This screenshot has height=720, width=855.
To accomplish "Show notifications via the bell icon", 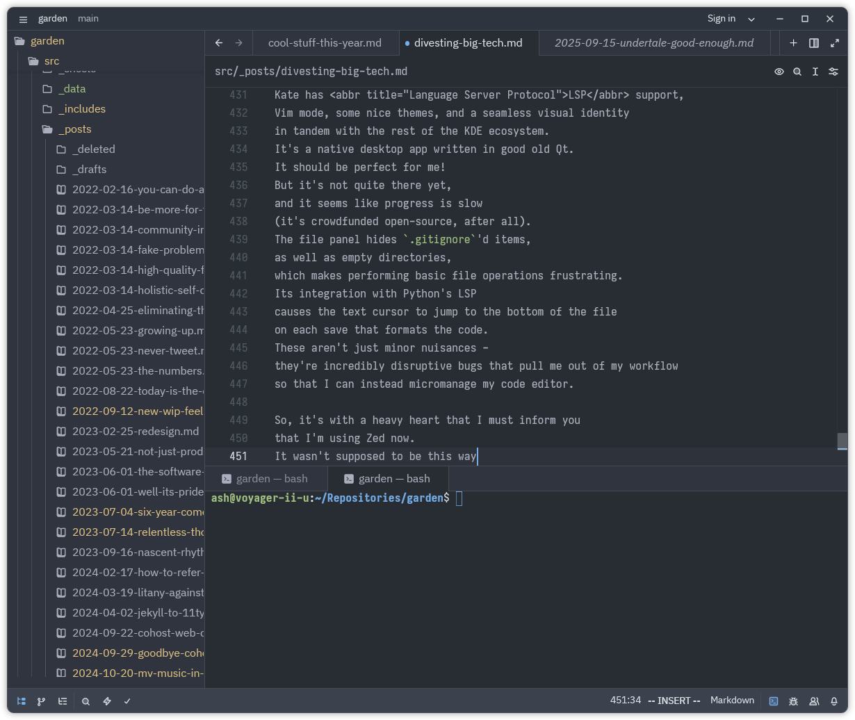I will (833, 701).
